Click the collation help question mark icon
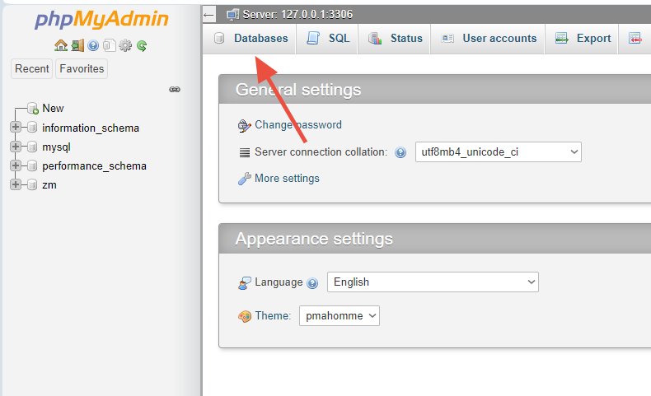The height and width of the screenshot is (396, 651). pos(400,152)
